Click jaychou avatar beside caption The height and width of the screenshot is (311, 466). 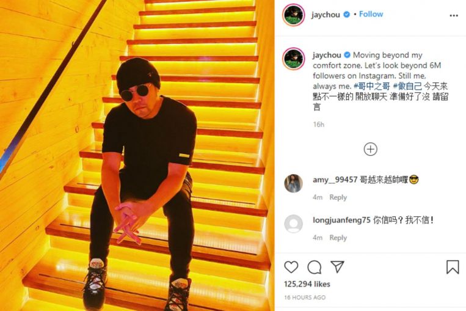click(x=294, y=59)
